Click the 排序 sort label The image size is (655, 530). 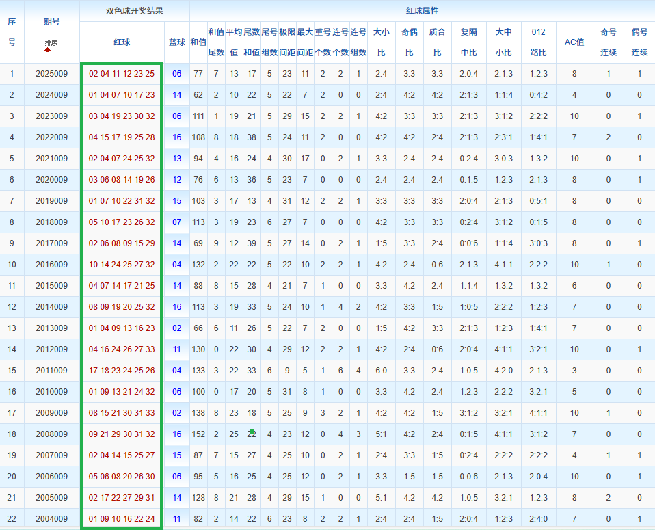pos(51,42)
